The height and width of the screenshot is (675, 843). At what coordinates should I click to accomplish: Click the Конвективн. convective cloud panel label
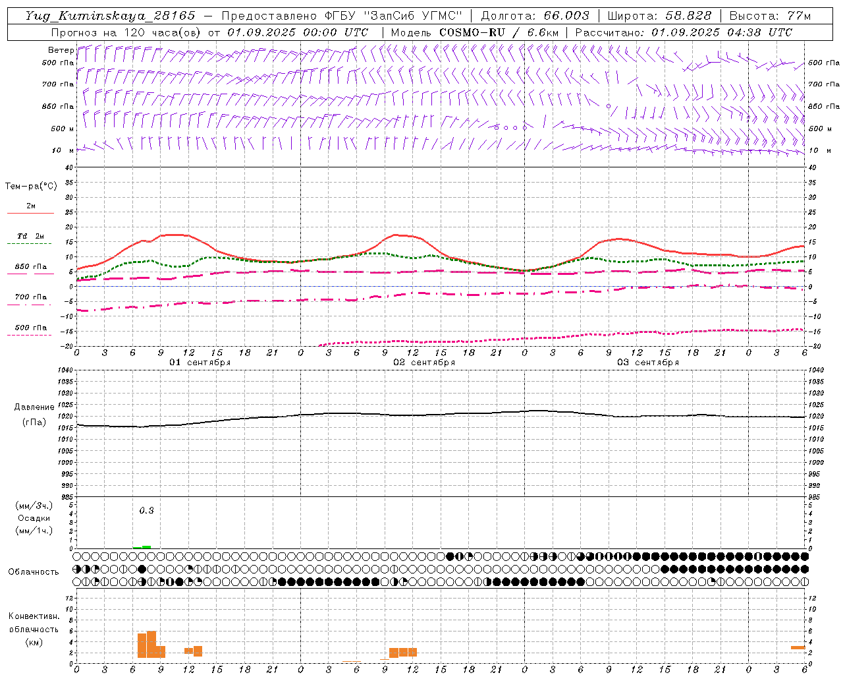click(x=34, y=616)
